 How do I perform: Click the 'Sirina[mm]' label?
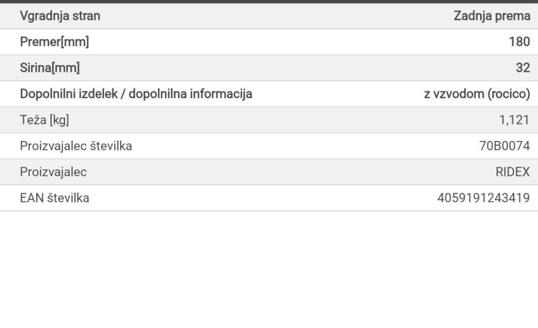(x=50, y=68)
